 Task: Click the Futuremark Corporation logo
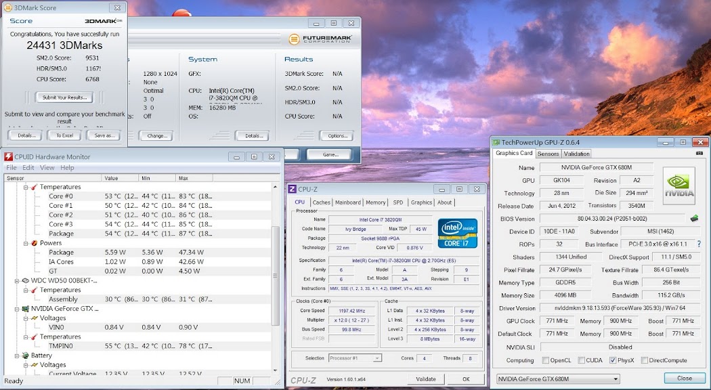[x=320, y=39]
